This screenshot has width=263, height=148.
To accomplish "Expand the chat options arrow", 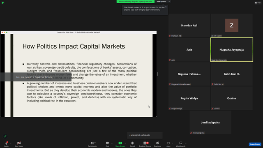I will tap(112, 143).
